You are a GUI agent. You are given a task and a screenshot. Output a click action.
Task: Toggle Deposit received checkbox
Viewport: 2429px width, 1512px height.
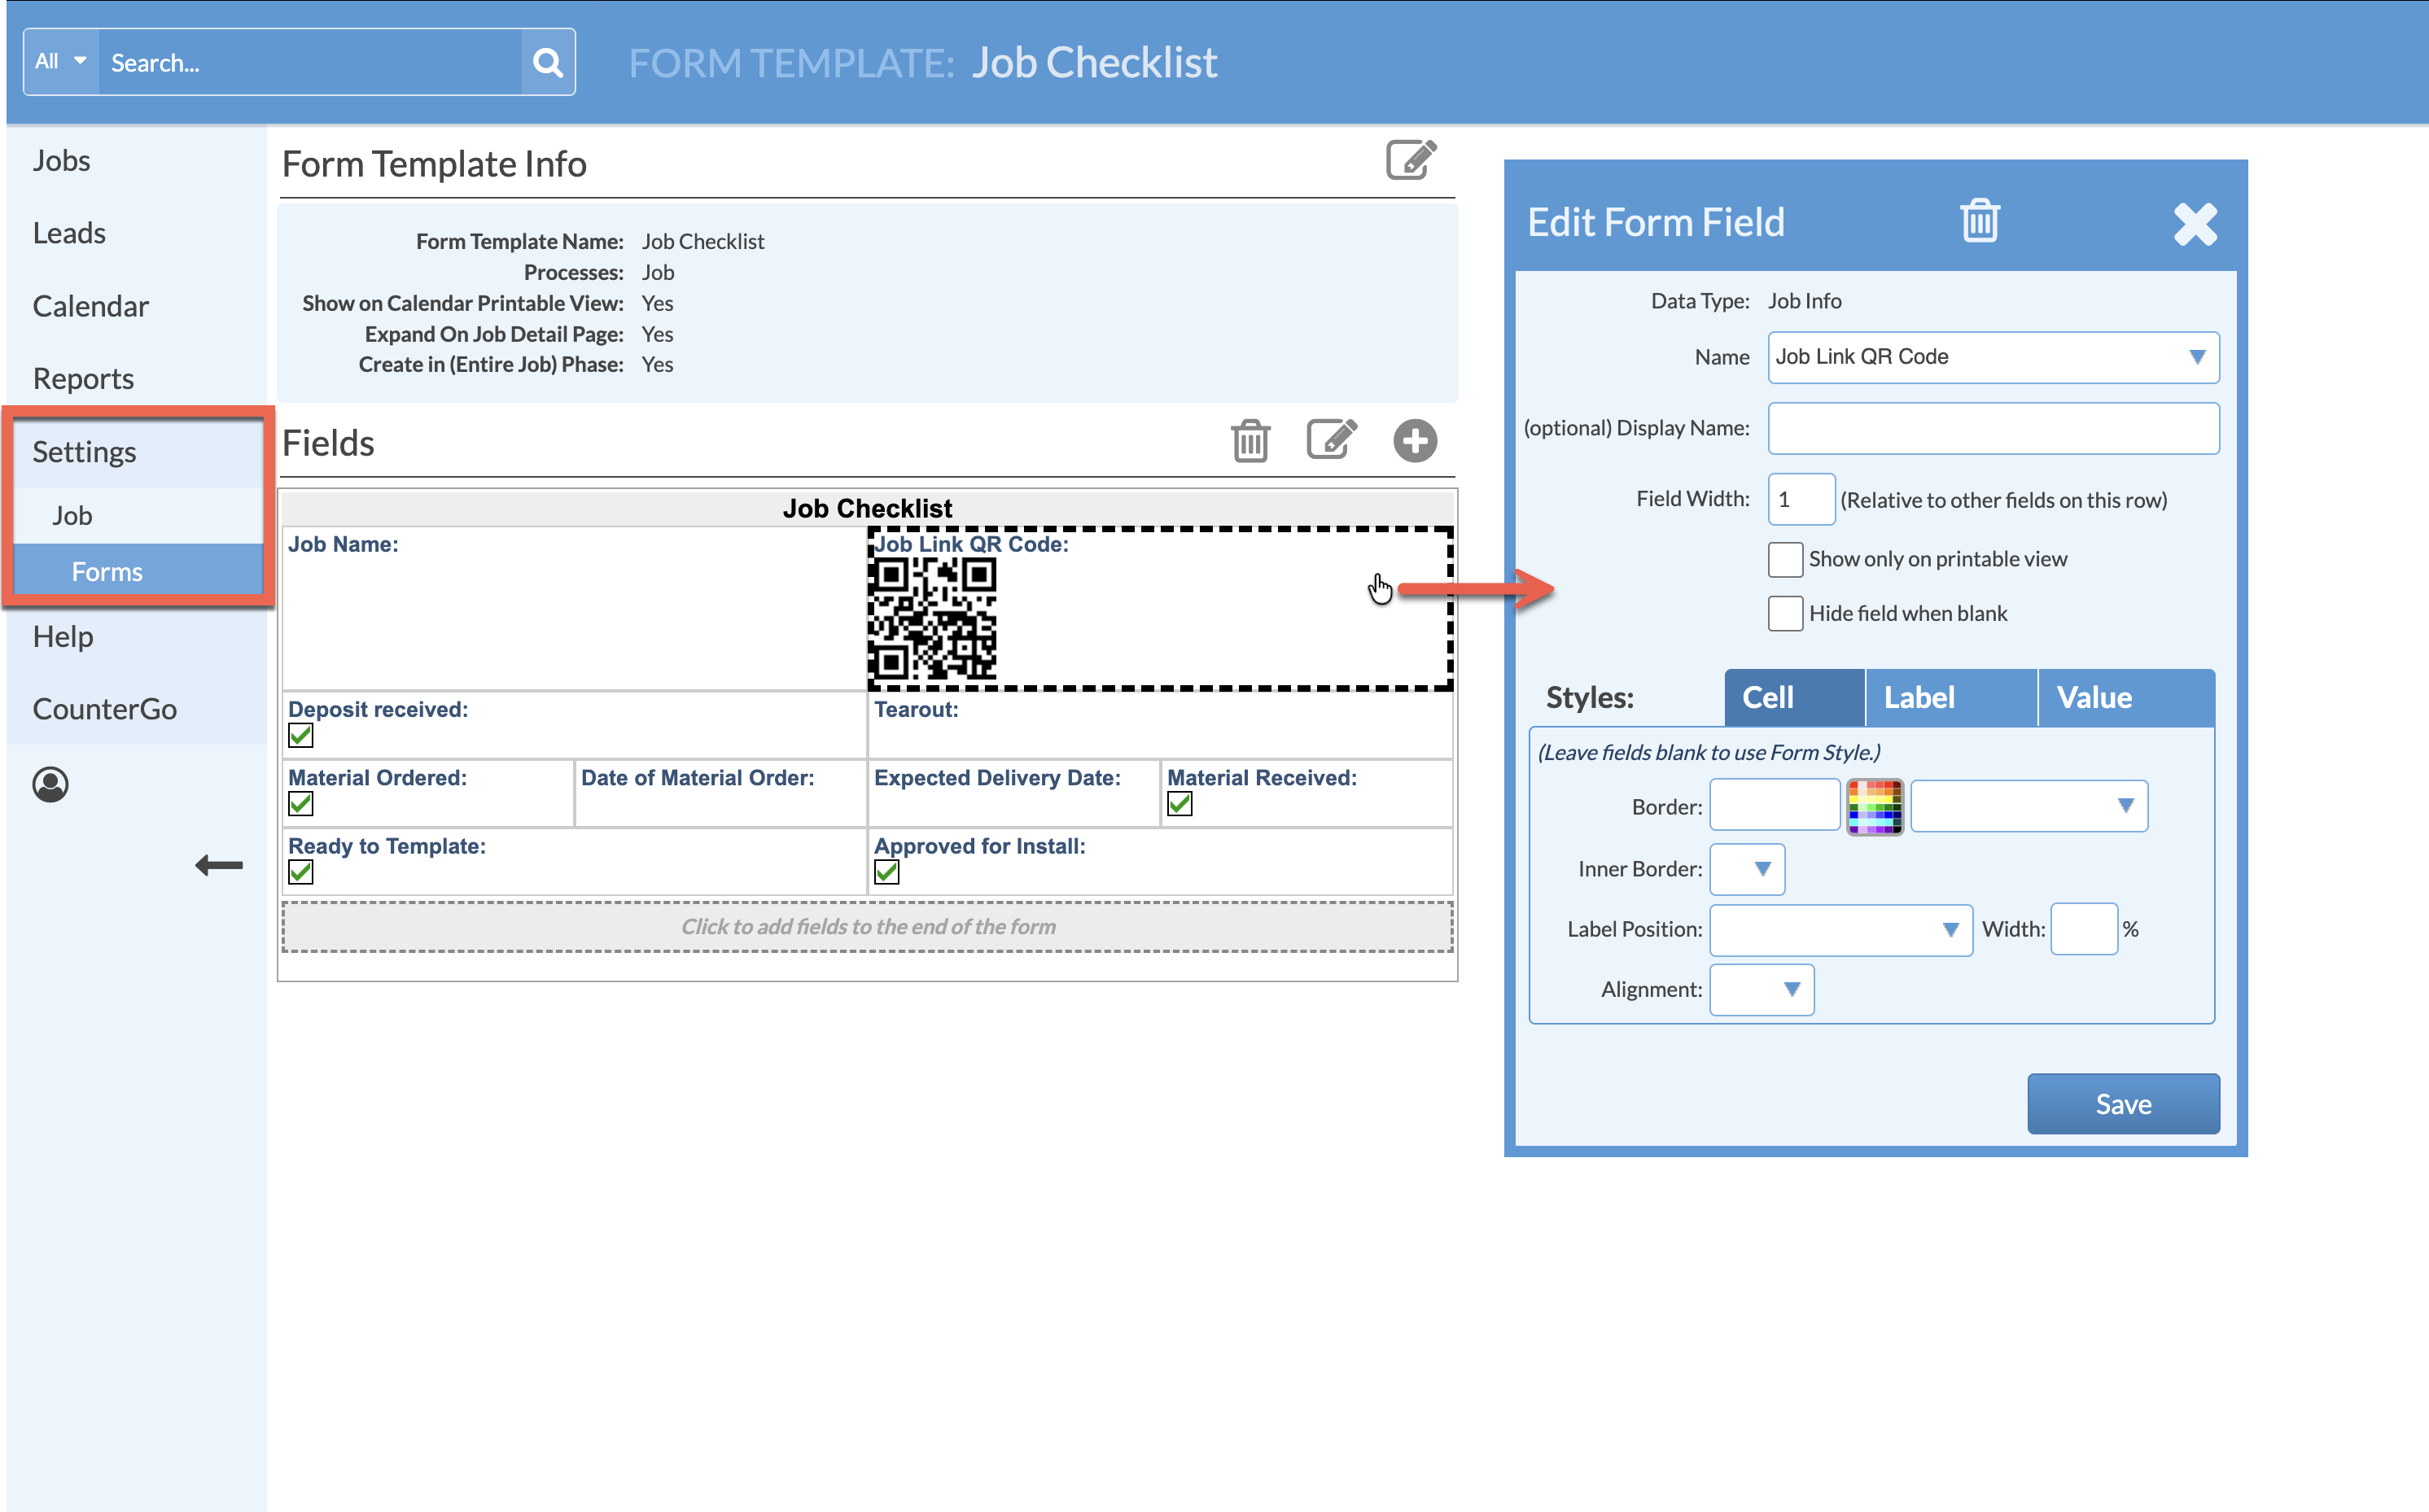click(x=301, y=736)
